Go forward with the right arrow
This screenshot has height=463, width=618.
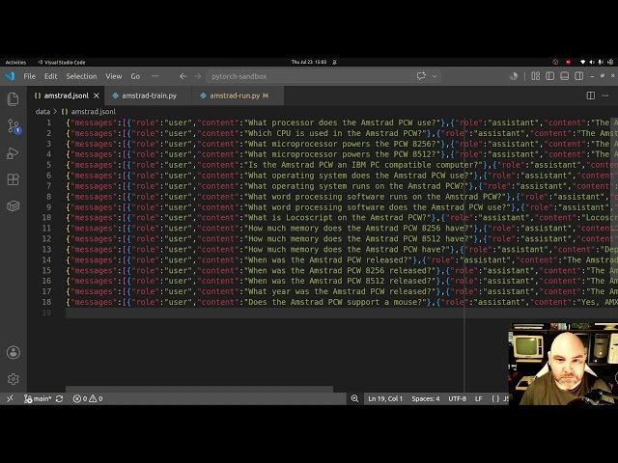coord(197,76)
